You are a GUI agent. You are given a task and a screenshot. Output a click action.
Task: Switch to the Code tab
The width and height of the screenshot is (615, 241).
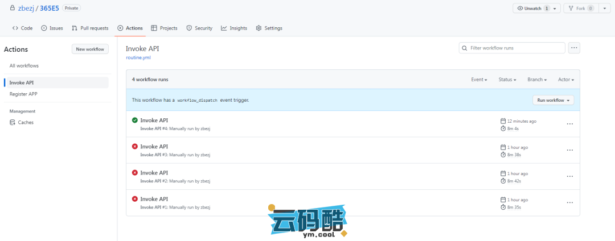pos(22,28)
